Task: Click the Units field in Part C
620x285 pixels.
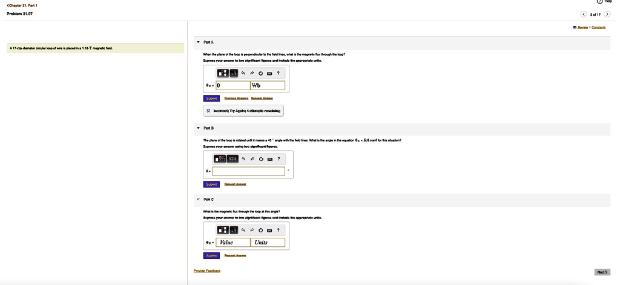Action: 268,242
